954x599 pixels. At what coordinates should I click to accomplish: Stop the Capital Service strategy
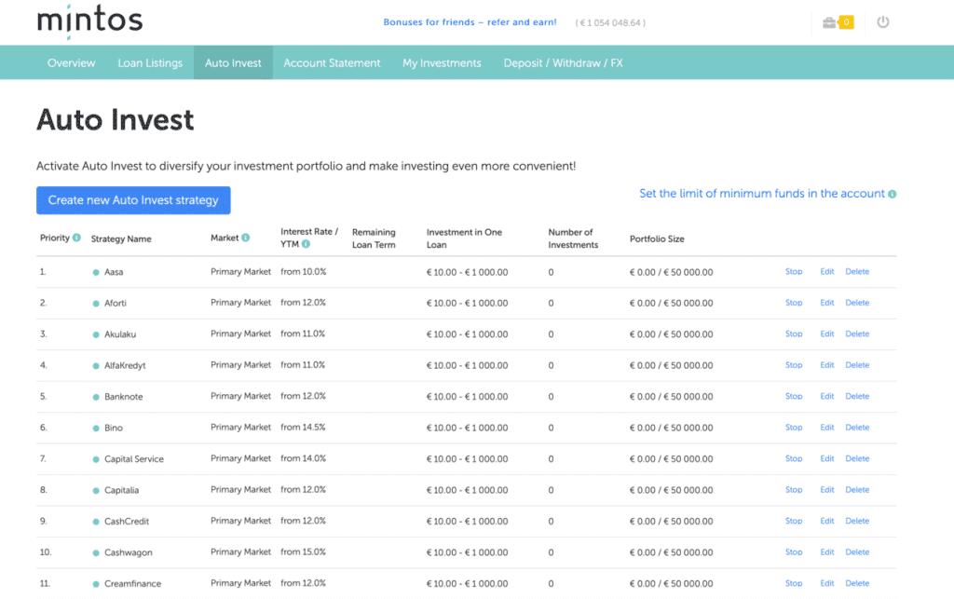[x=794, y=458]
